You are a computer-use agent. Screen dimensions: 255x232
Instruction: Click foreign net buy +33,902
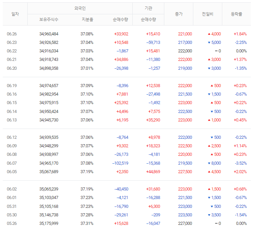coord(121,34)
